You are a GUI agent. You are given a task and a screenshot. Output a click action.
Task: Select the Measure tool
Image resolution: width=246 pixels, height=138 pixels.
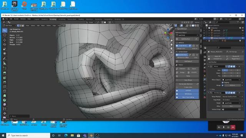tap(5, 63)
